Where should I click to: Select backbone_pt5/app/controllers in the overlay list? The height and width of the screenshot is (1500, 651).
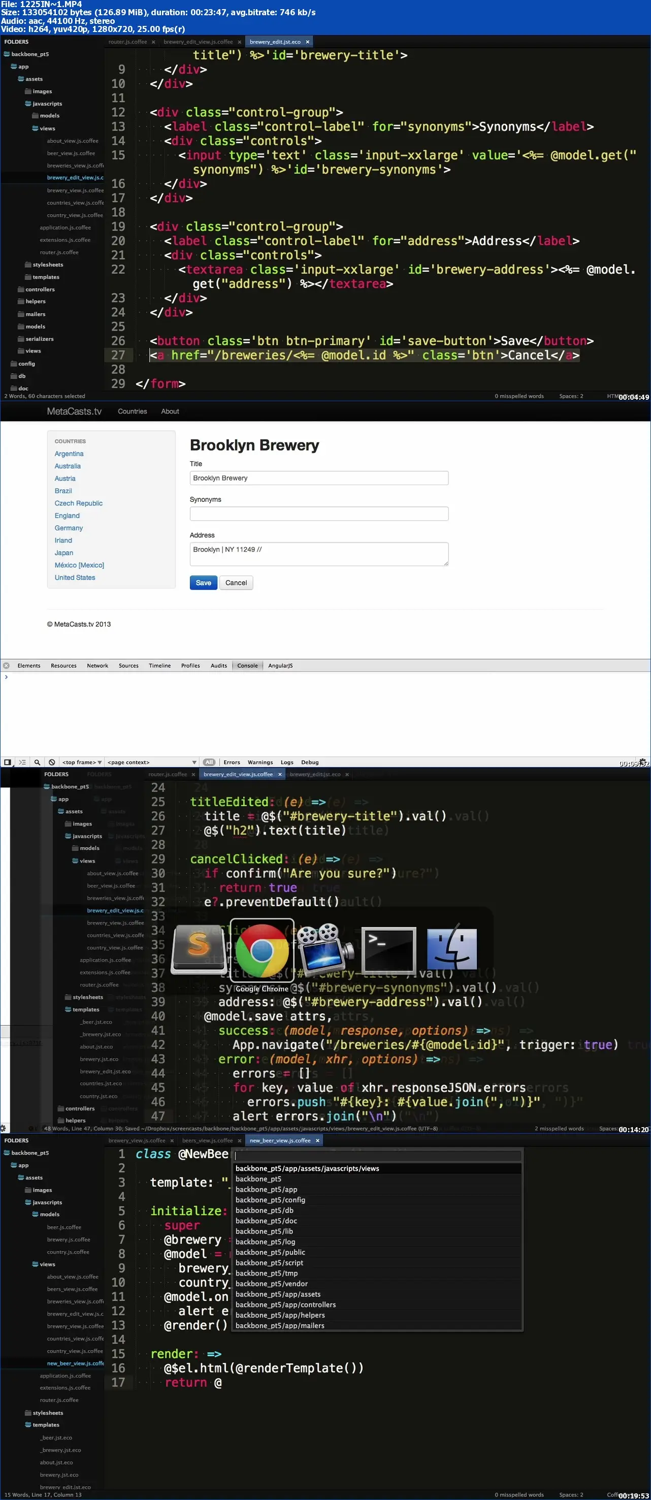pos(377,1305)
